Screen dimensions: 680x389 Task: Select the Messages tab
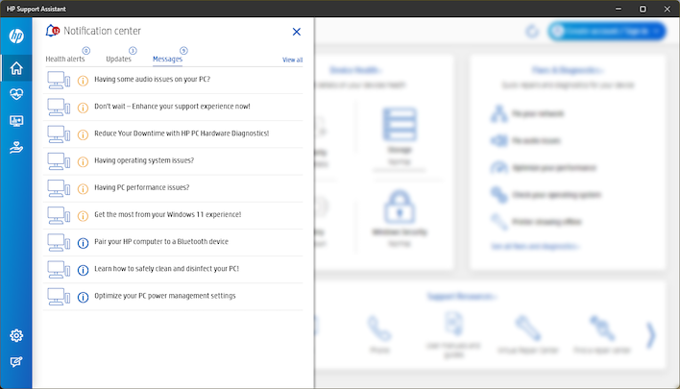coord(167,60)
